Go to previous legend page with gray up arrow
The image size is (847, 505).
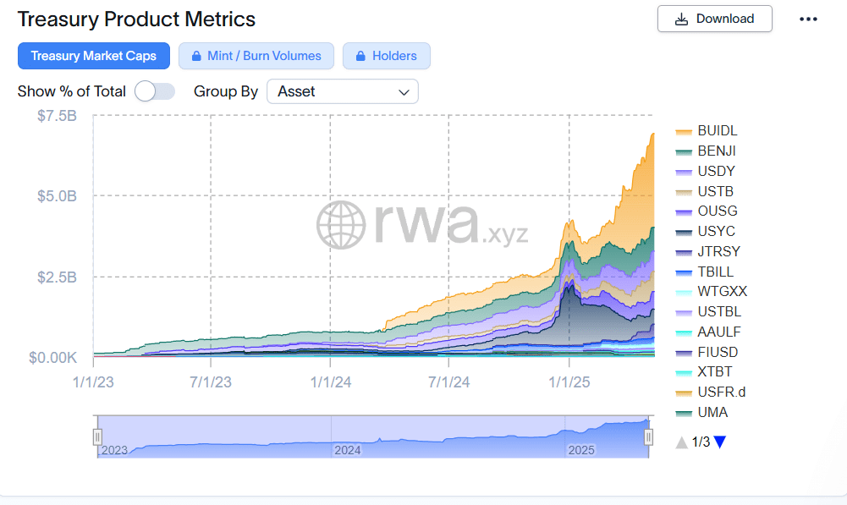point(682,442)
